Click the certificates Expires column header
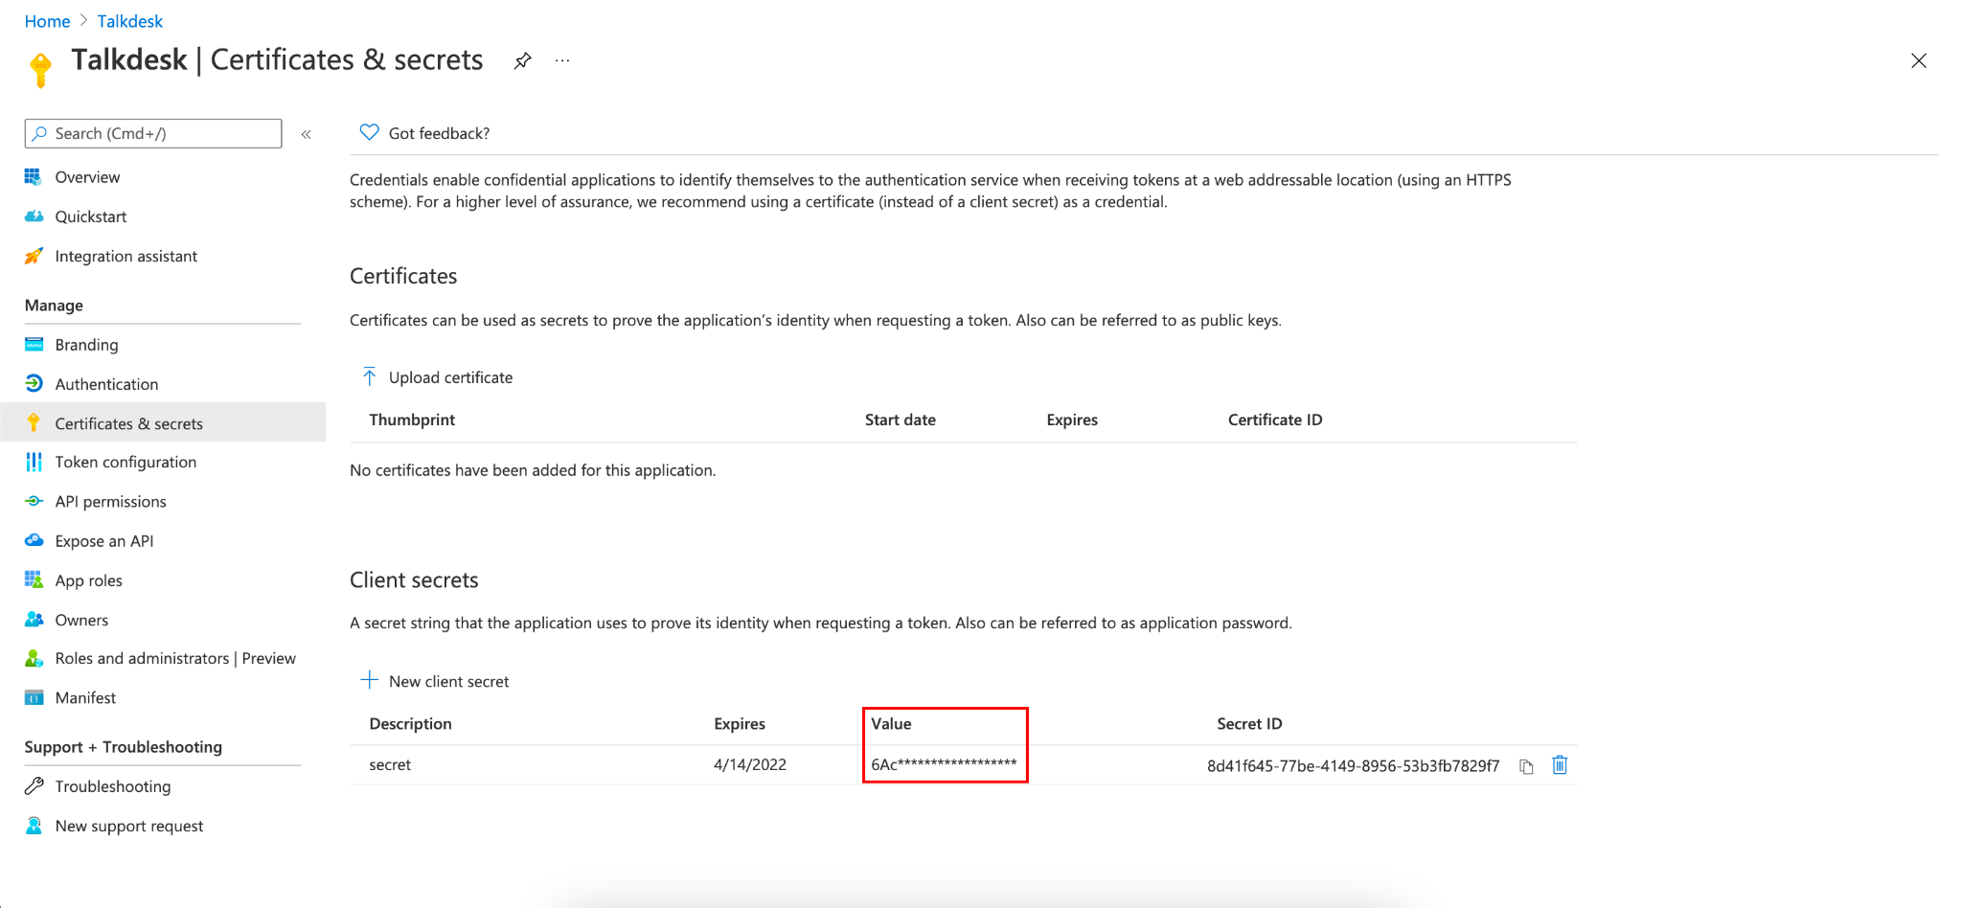 click(1072, 420)
